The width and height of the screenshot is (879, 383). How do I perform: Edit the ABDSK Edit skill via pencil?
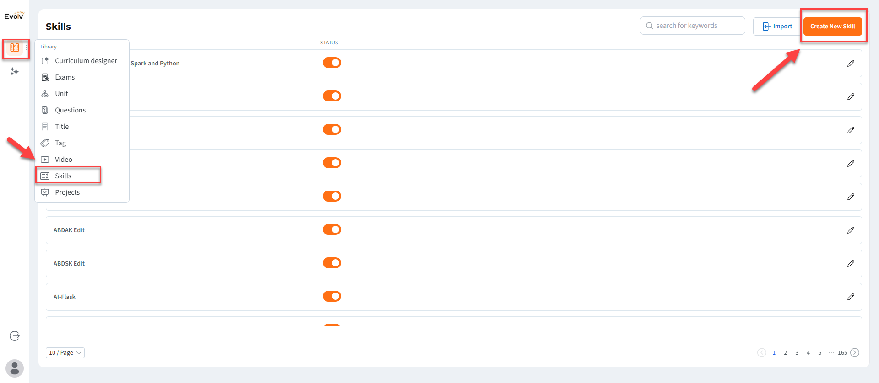[x=851, y=264]
